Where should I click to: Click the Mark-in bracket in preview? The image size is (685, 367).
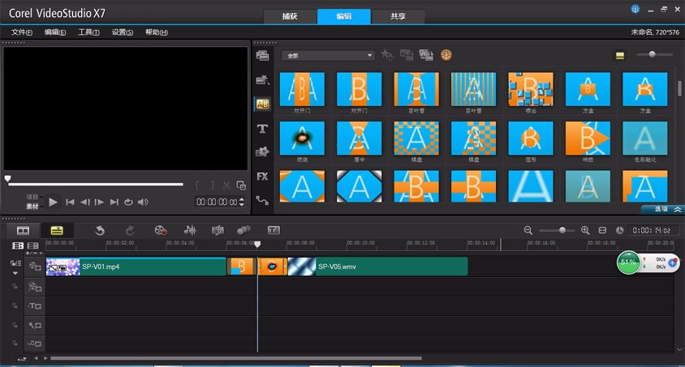click(x=197, y=186)
